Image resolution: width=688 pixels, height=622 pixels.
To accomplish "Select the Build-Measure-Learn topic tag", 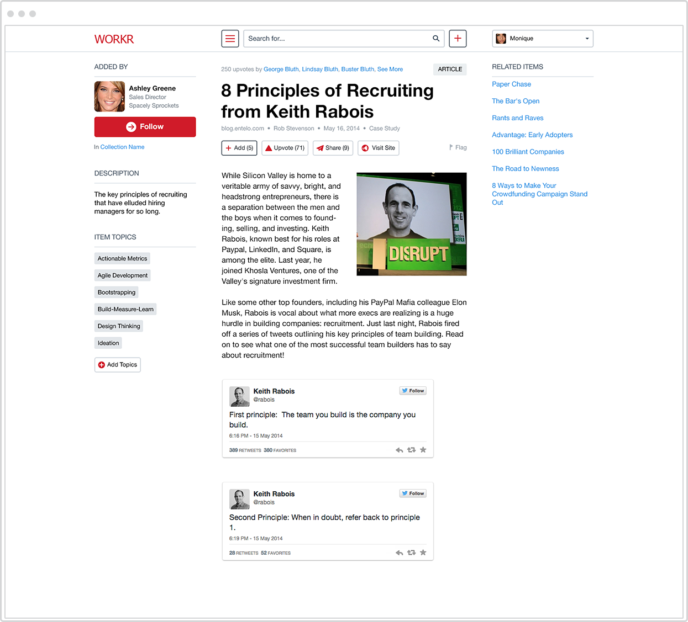I will (125, 310).
